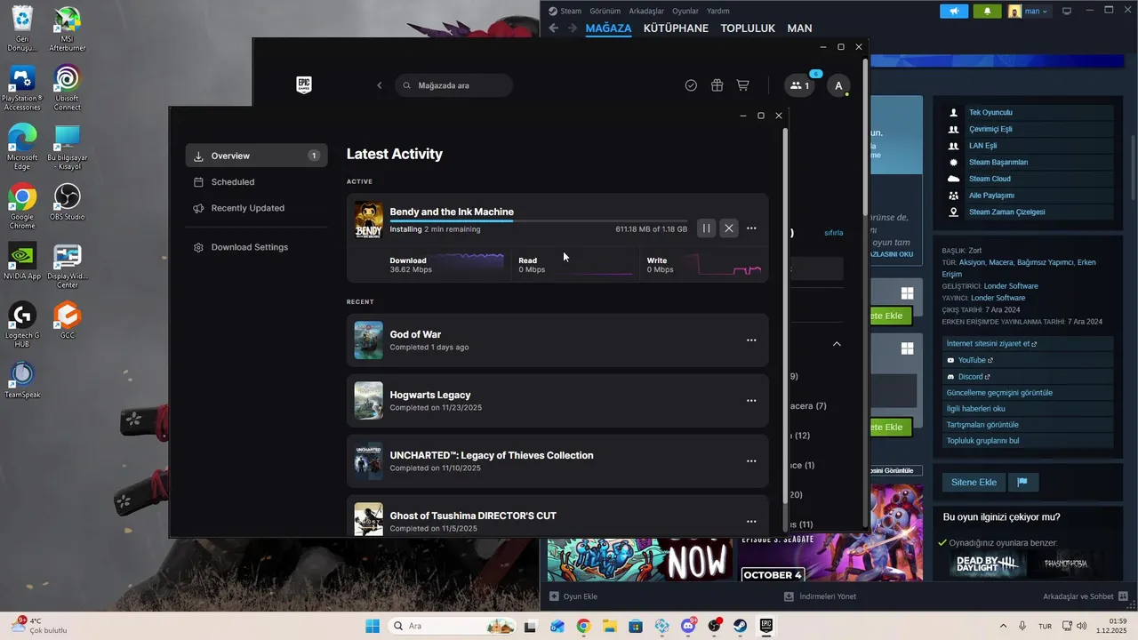Click the OBS Studio taskbar icon
1138x640 pixels.
coord(714,626)
